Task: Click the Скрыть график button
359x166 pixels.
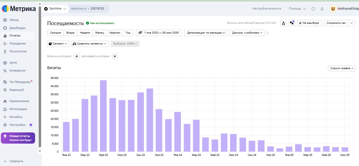Action: click(342, 68)
